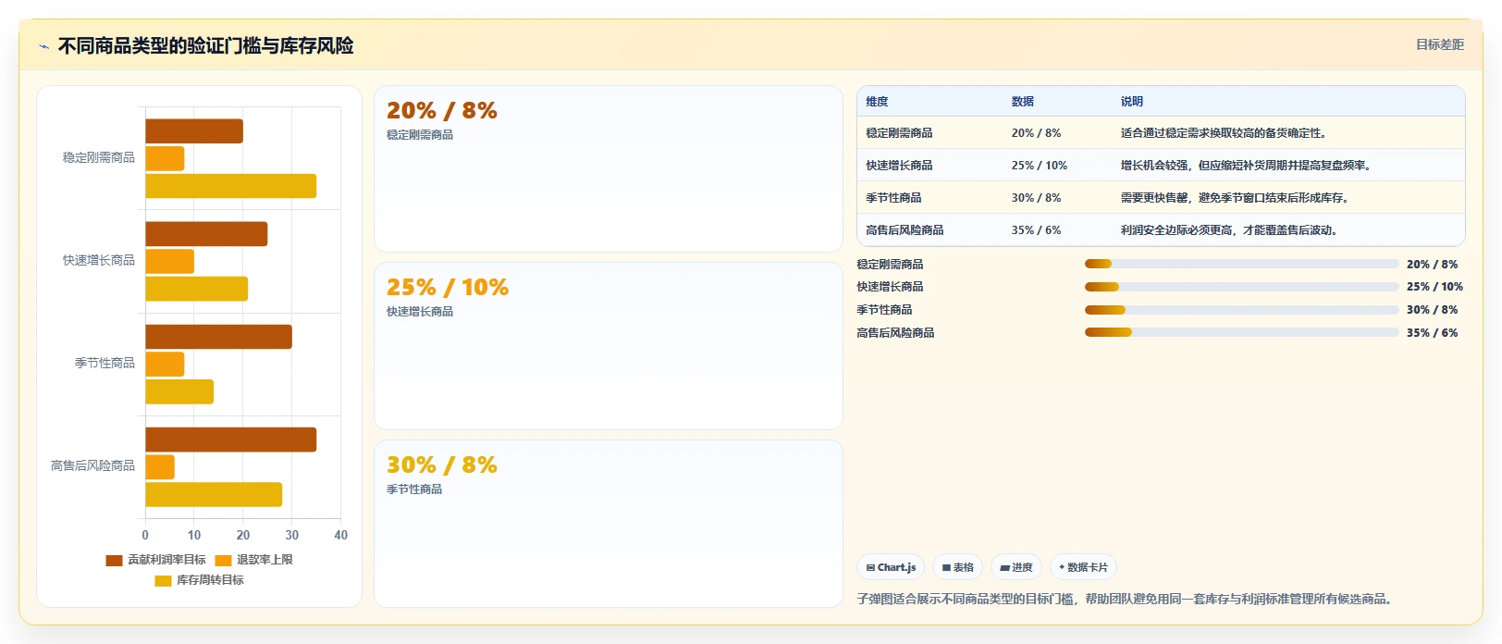Select the 数据卡片 chip

click(1083, 567)
